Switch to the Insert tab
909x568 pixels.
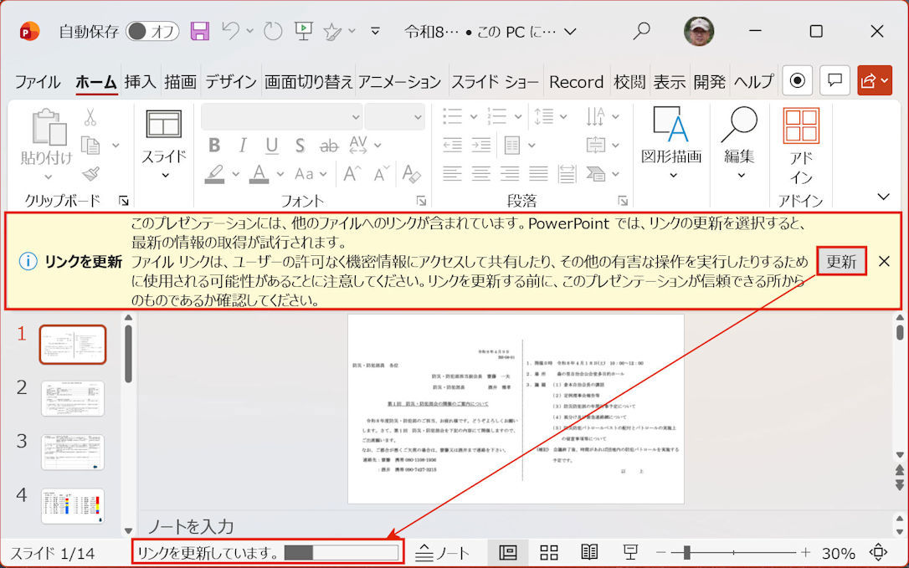tap(141, 82)
